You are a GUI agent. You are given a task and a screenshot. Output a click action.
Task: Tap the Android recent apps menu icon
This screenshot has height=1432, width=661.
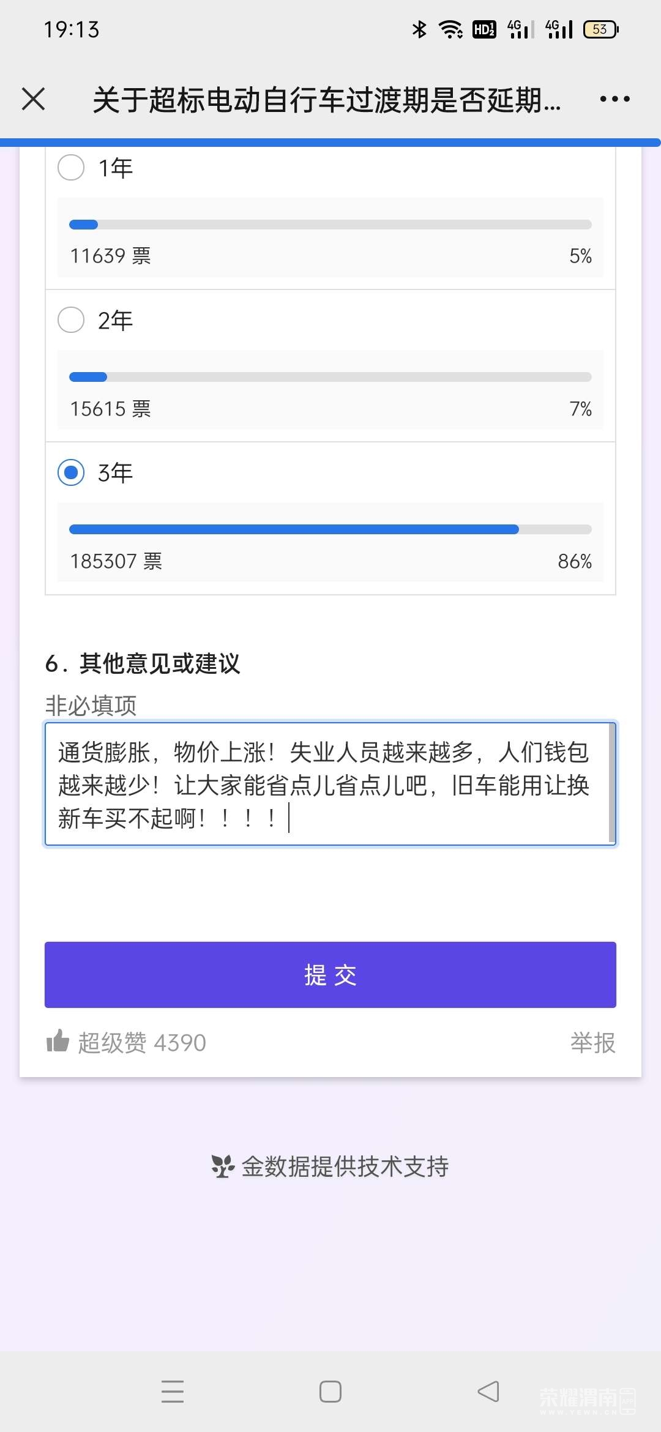pos(173,1391)
